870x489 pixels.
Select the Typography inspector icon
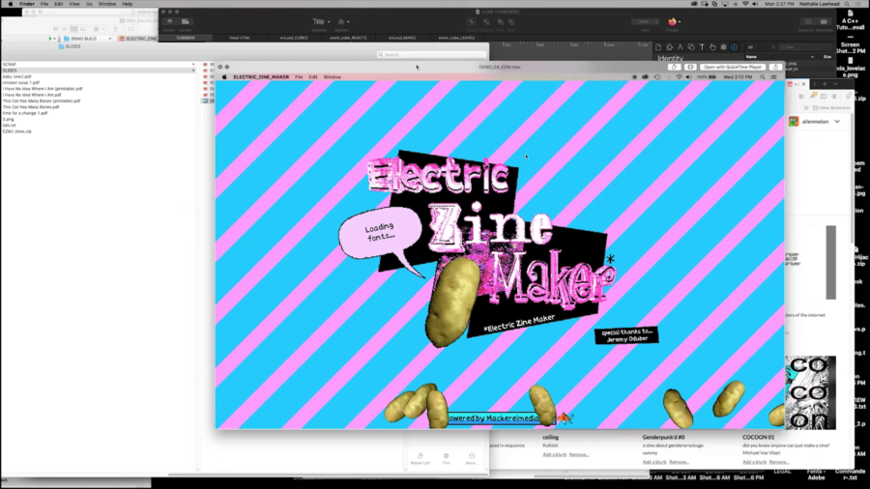(x=702, y=47)
